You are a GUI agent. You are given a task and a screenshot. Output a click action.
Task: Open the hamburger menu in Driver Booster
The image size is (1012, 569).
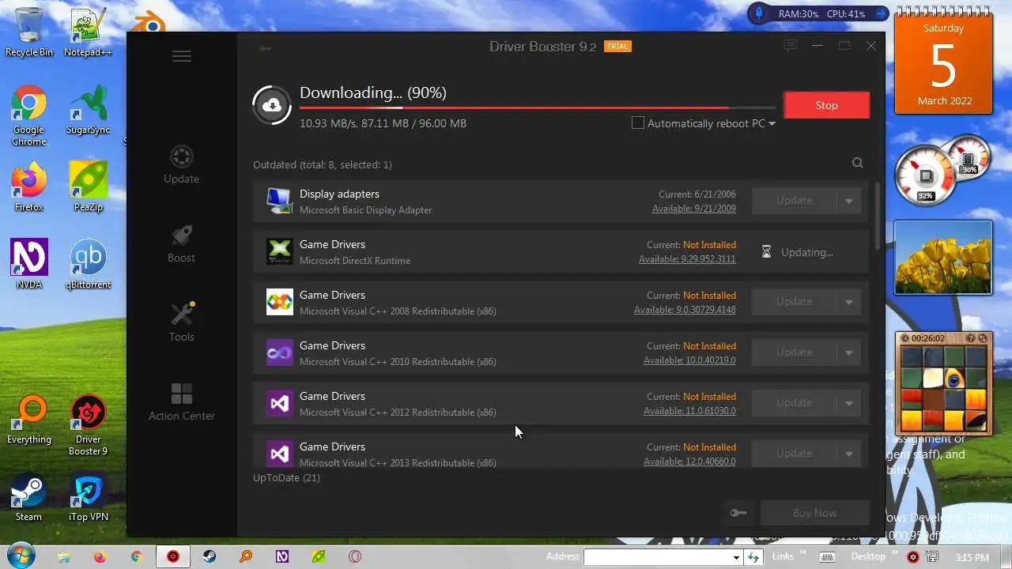(182, 56)
